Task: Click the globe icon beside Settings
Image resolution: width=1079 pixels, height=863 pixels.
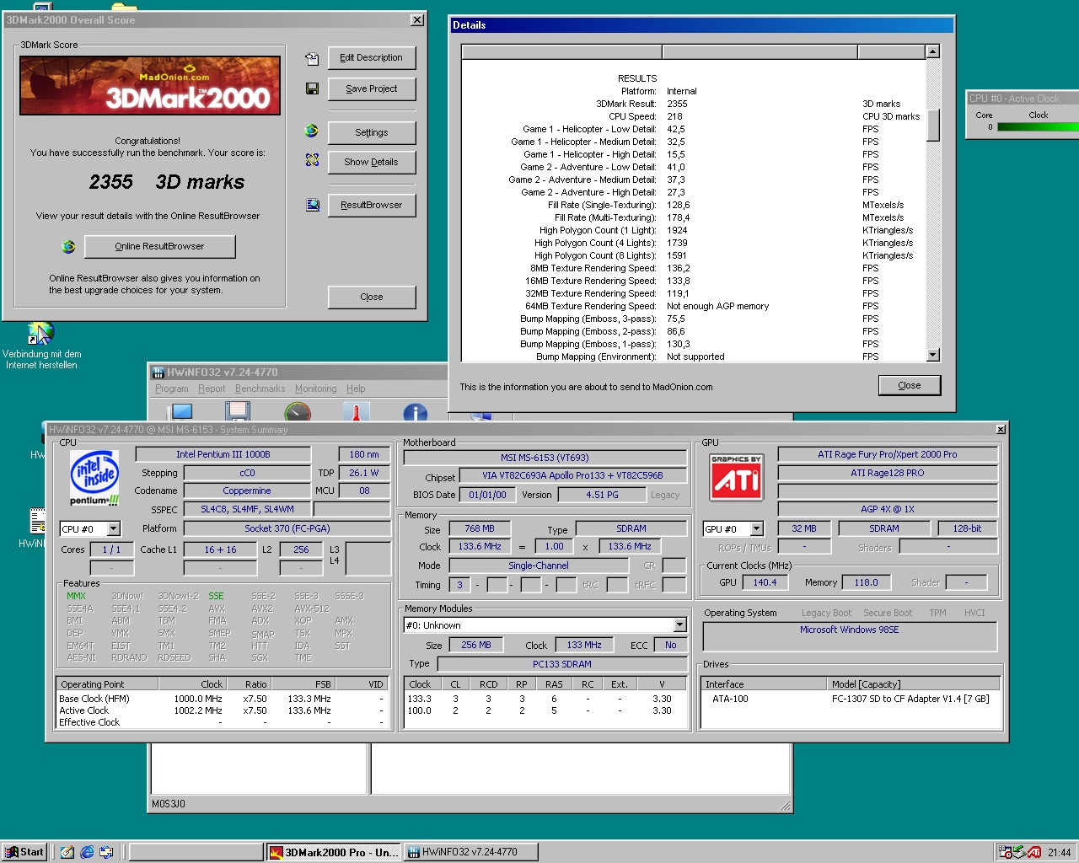Action: 312,131
